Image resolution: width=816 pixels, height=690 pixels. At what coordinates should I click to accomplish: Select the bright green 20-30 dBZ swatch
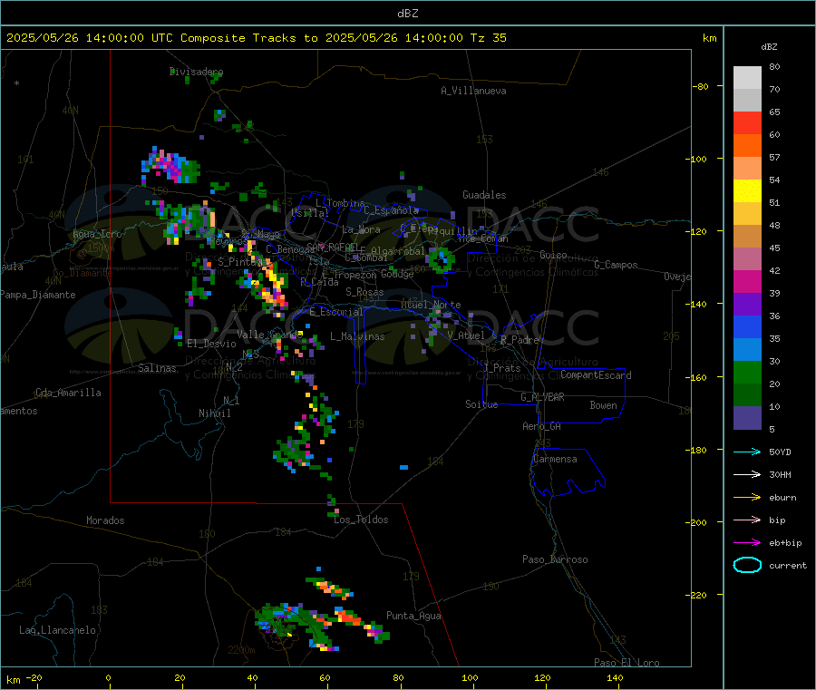(x=747, y=372)
